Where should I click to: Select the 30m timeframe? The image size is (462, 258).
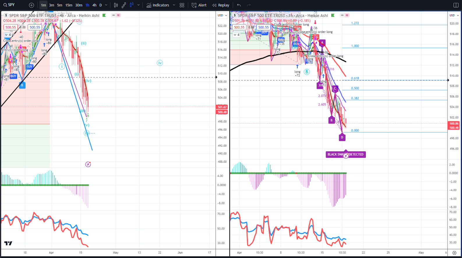[x=79, y=5]
